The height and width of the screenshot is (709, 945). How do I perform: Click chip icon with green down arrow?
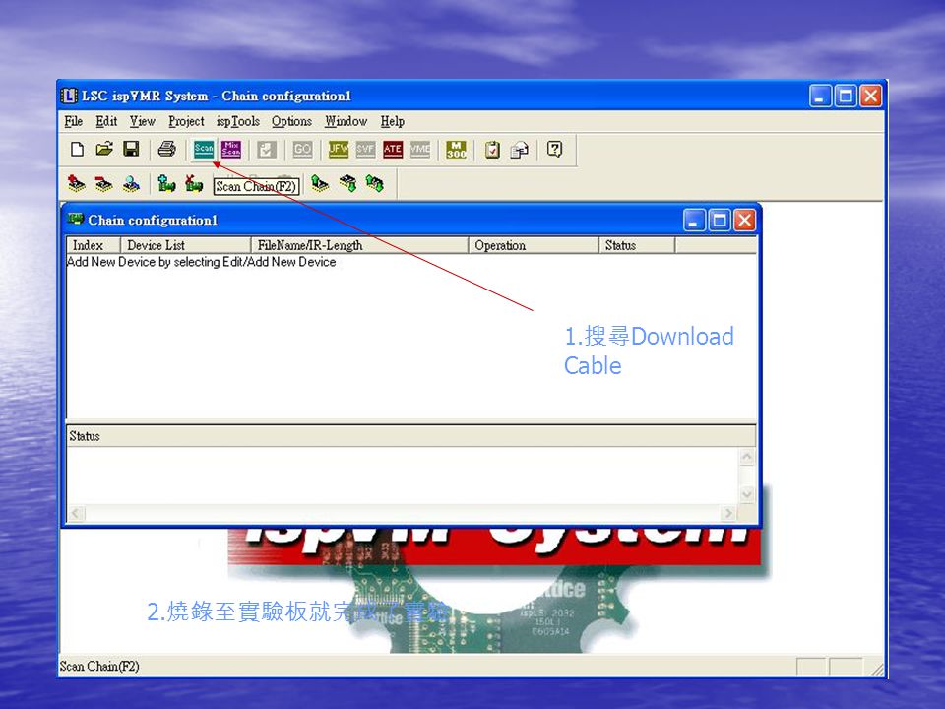coord(347,183)
